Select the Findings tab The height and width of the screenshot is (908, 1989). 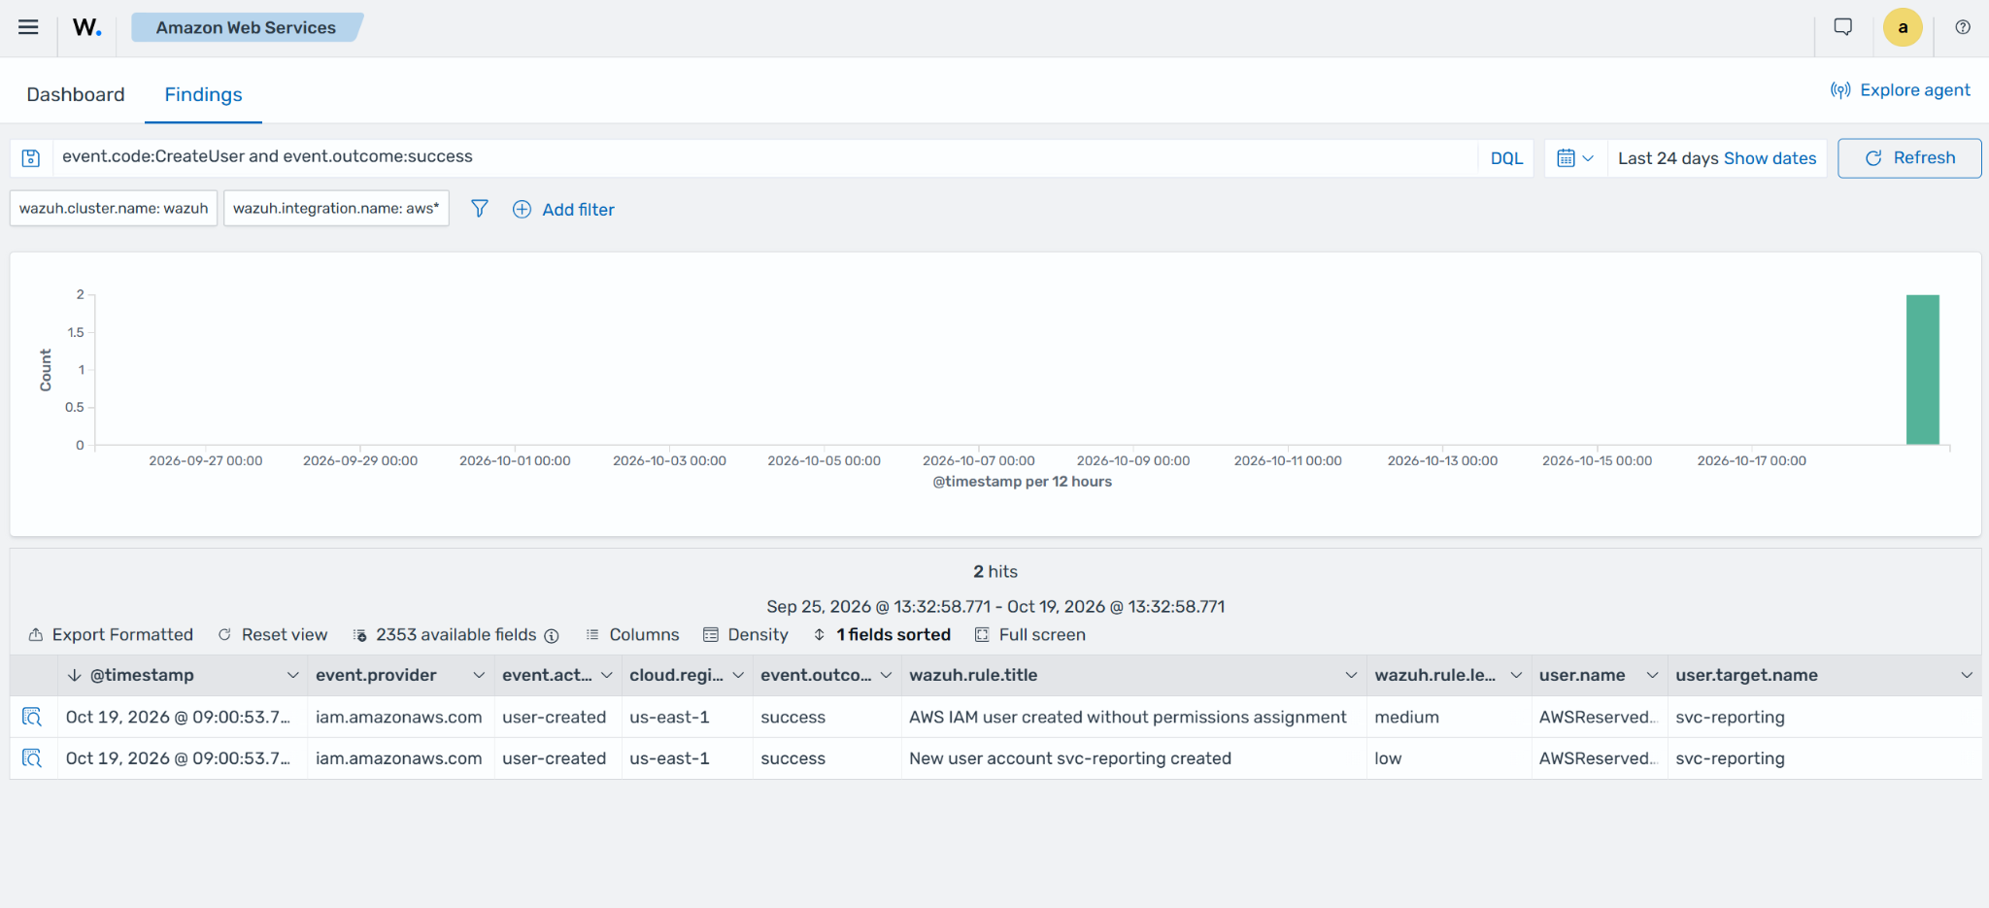pyautogui.click(x=203, y=94)
